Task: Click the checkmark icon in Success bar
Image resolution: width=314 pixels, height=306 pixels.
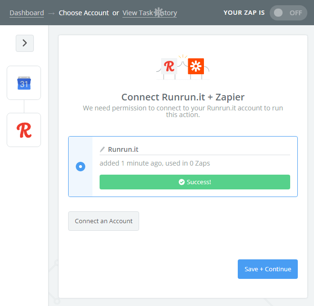Action: point(181,182)
